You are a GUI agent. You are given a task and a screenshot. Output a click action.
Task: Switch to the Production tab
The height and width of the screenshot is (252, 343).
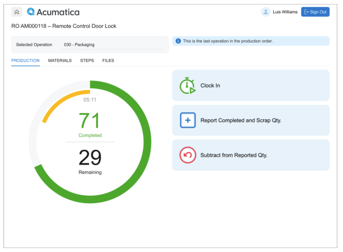click(x=26, y=60)
